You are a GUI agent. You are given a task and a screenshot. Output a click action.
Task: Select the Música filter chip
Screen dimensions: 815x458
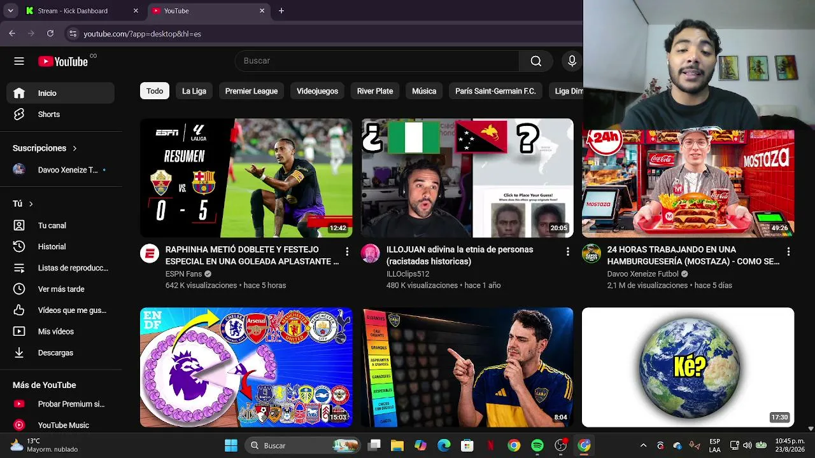pos(424,91)
